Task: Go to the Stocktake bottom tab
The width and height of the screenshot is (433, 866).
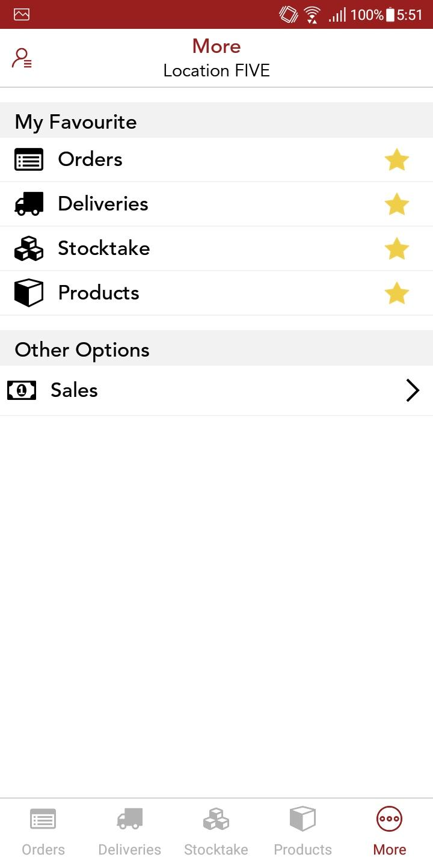Action: click(x=216, y=832)
